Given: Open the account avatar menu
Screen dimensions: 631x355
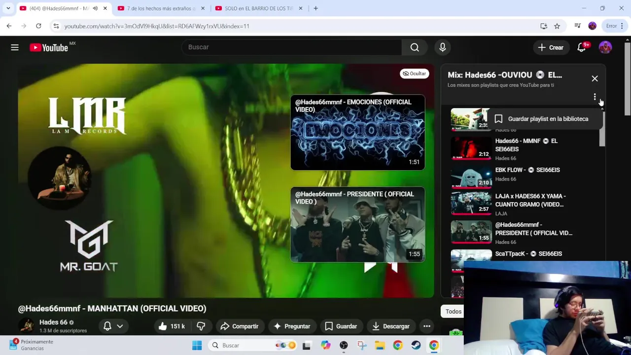Looking at the screenshot, I should click(605, 47).
